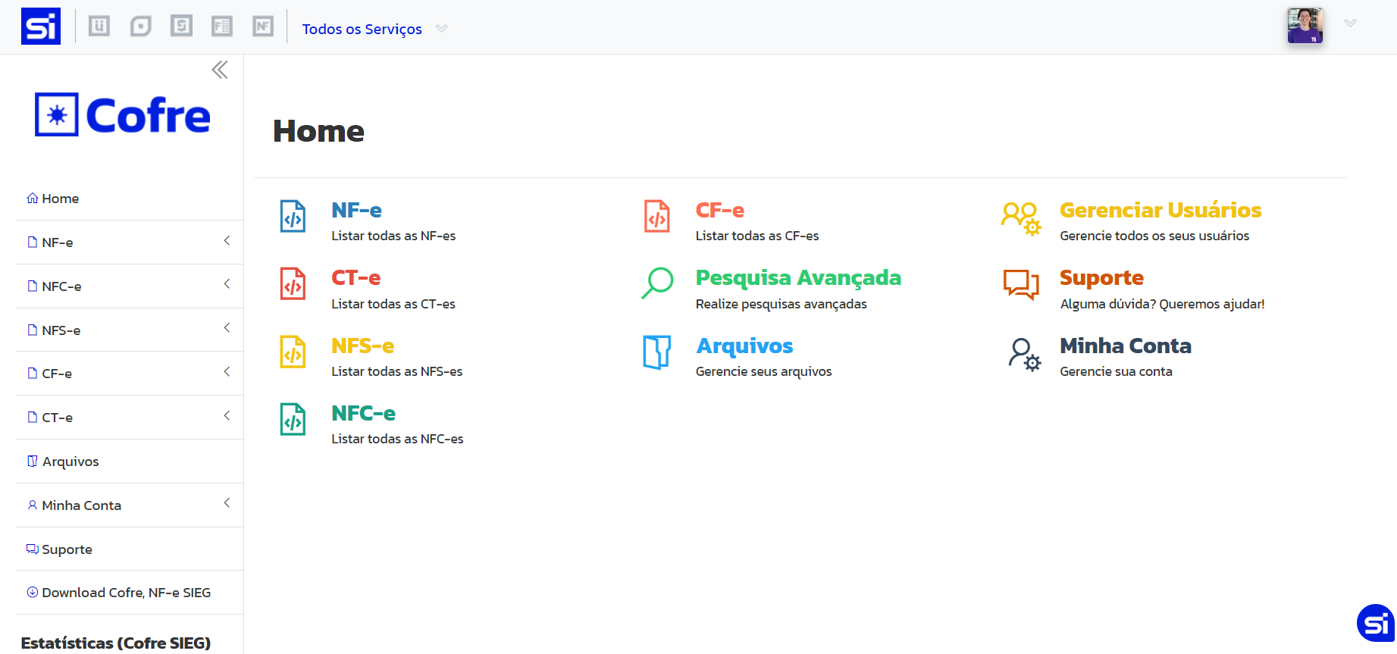The width and height of the screenshot is (1397, 654).
Task: Open the Minha Conta link on Home
Action: coord(1125,346)
